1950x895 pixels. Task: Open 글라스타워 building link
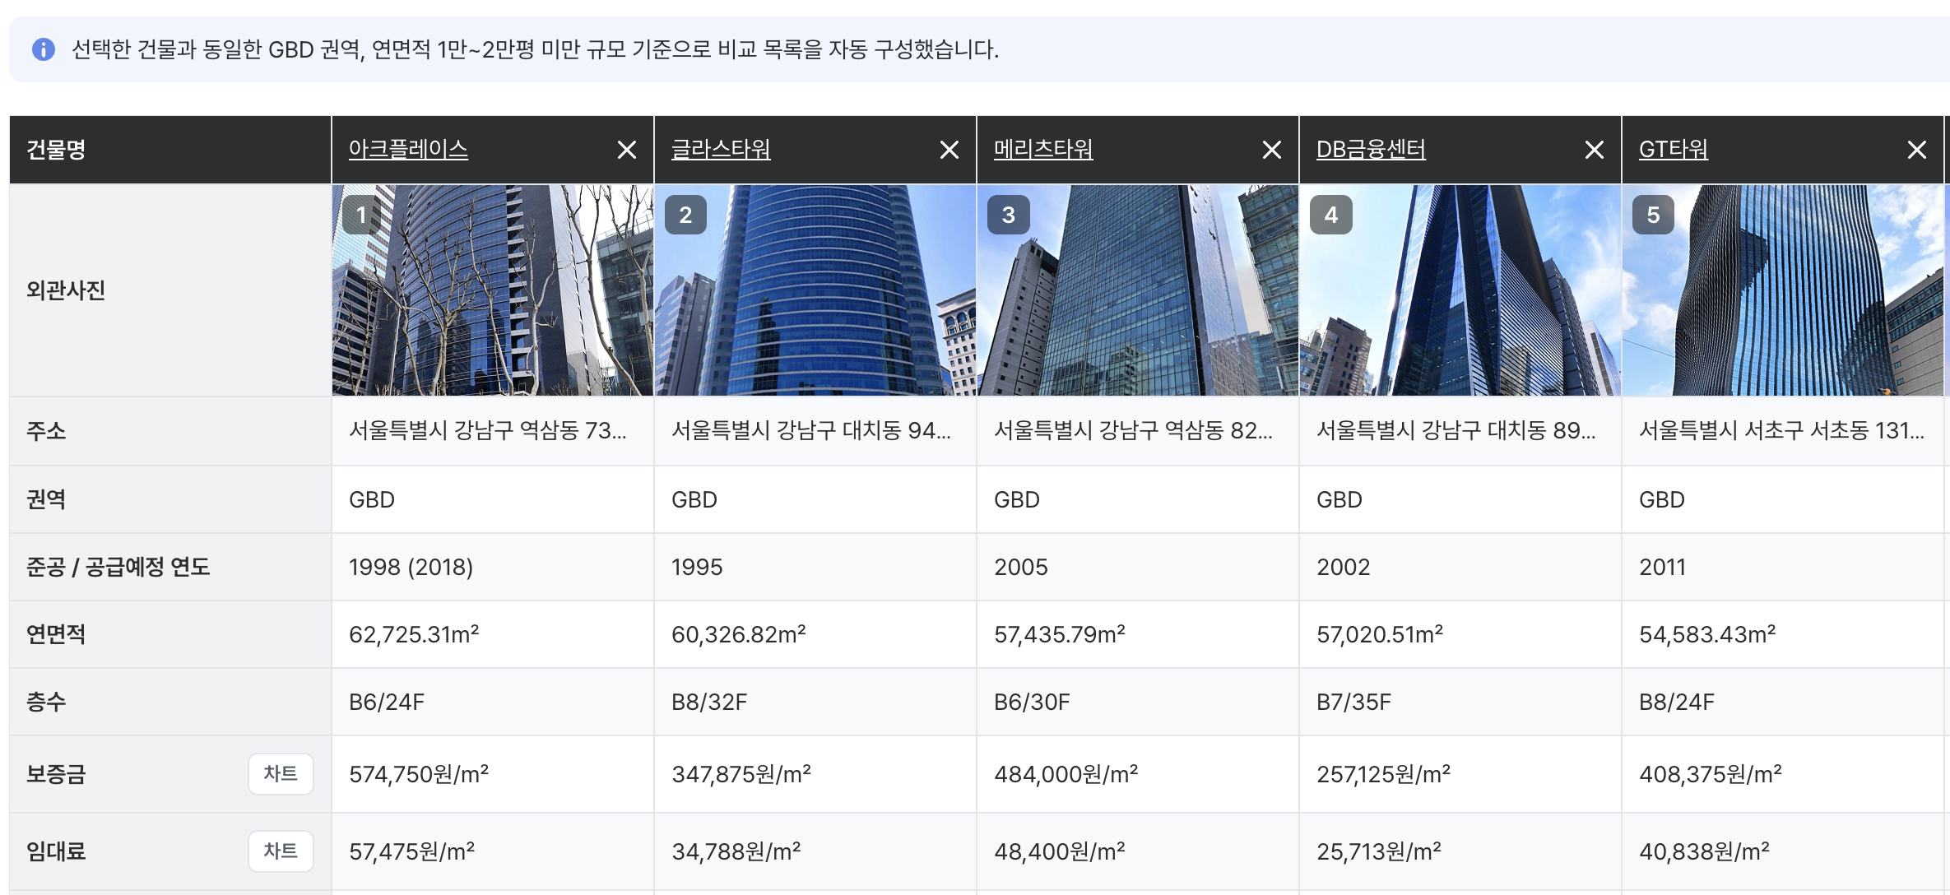coord(721,149)
